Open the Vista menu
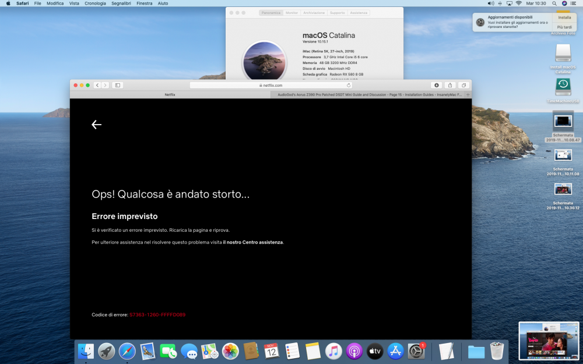The width and height of the screenshot is (583, 364). pos(74,3)
